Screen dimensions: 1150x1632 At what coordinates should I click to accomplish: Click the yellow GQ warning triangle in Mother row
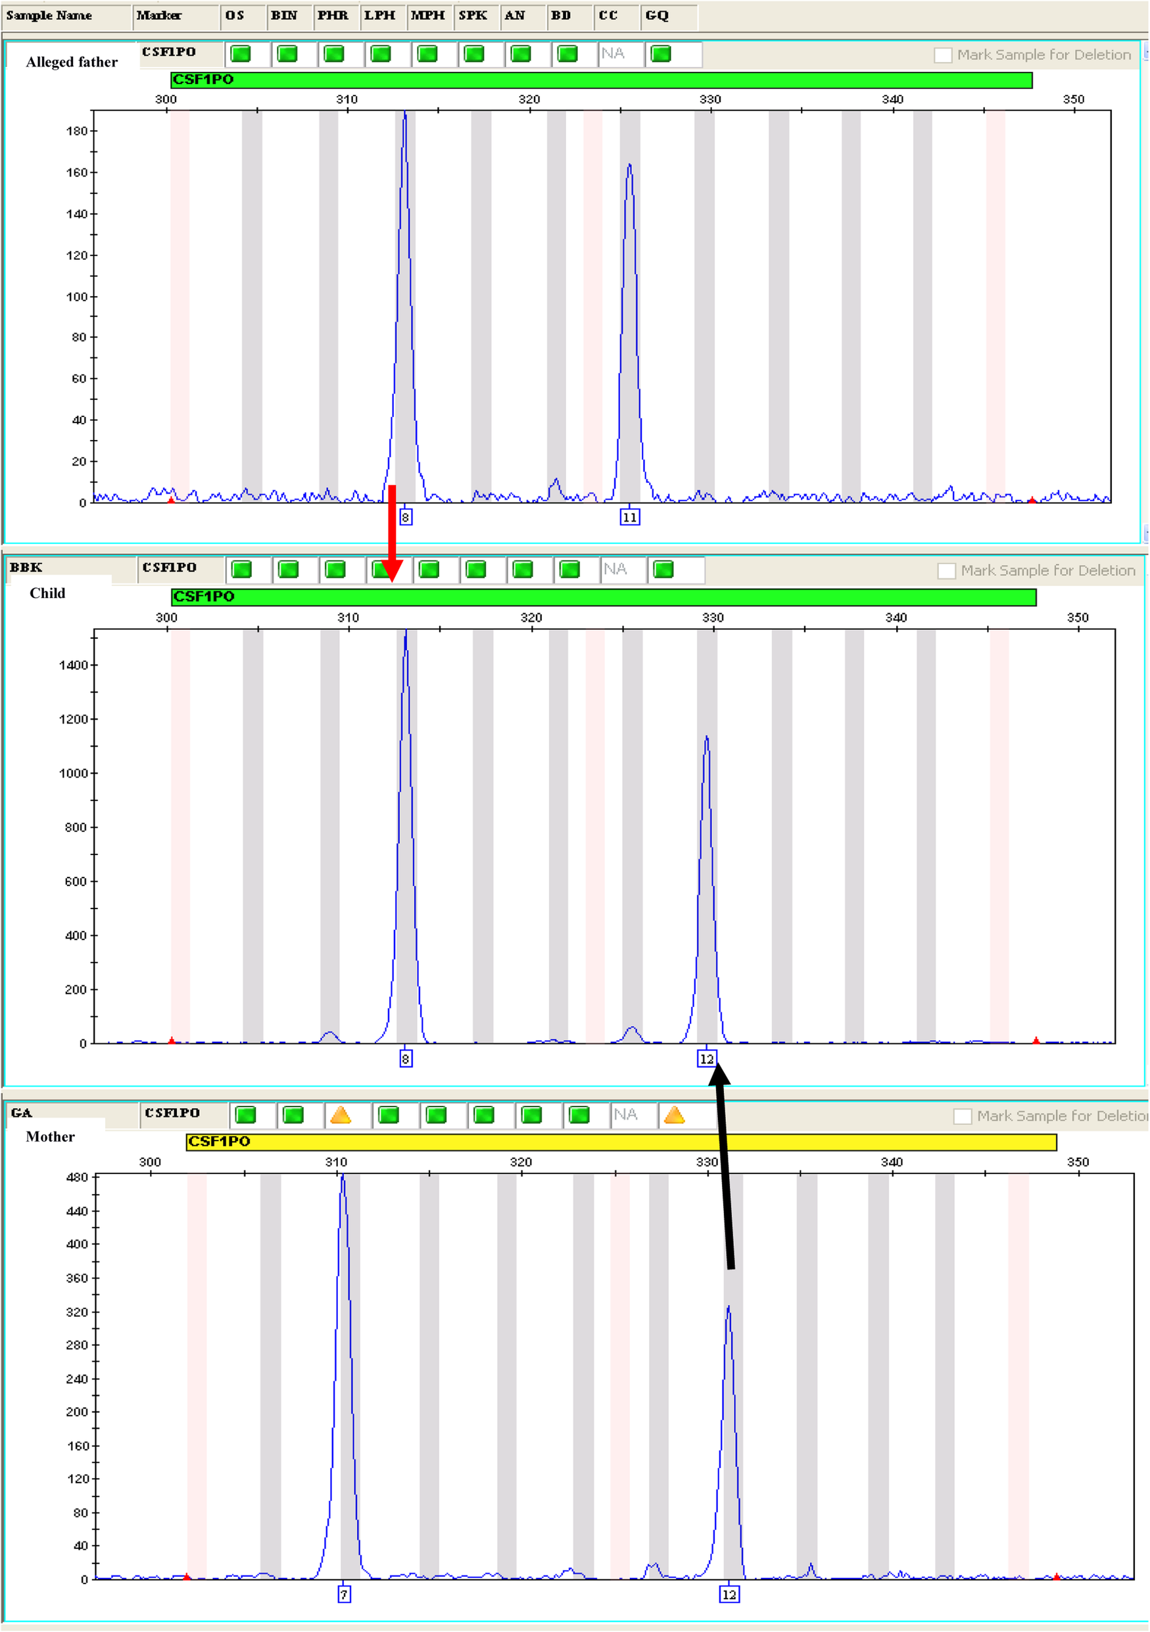coord(674,1114)
